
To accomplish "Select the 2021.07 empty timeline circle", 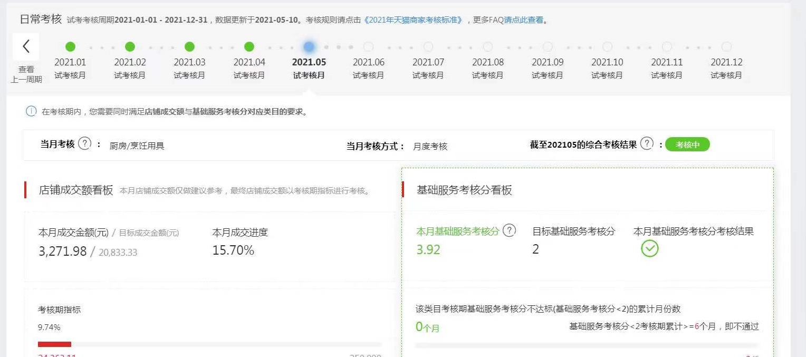I will tap(428, 46).
